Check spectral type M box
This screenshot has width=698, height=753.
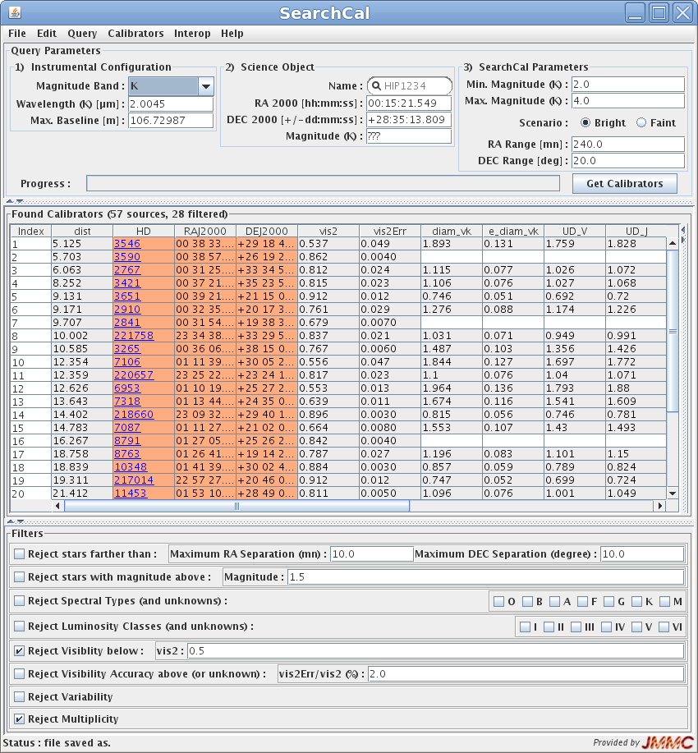(665, 602)
